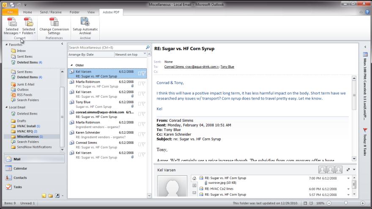Viewport: 372px width, 209px height.
Task: Click the Shortcuts icon in navigation bar
Action: coord(57,196)
